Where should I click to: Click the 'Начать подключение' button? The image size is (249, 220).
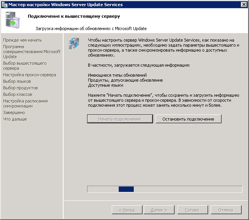(x=120, y=119)
